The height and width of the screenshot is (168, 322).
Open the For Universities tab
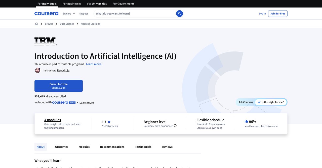coord(97,4)
